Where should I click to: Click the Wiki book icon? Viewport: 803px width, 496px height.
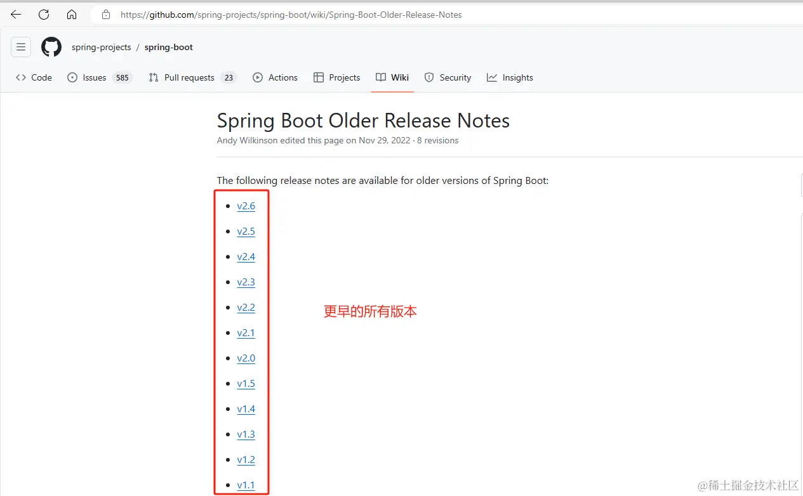[381, 77]
